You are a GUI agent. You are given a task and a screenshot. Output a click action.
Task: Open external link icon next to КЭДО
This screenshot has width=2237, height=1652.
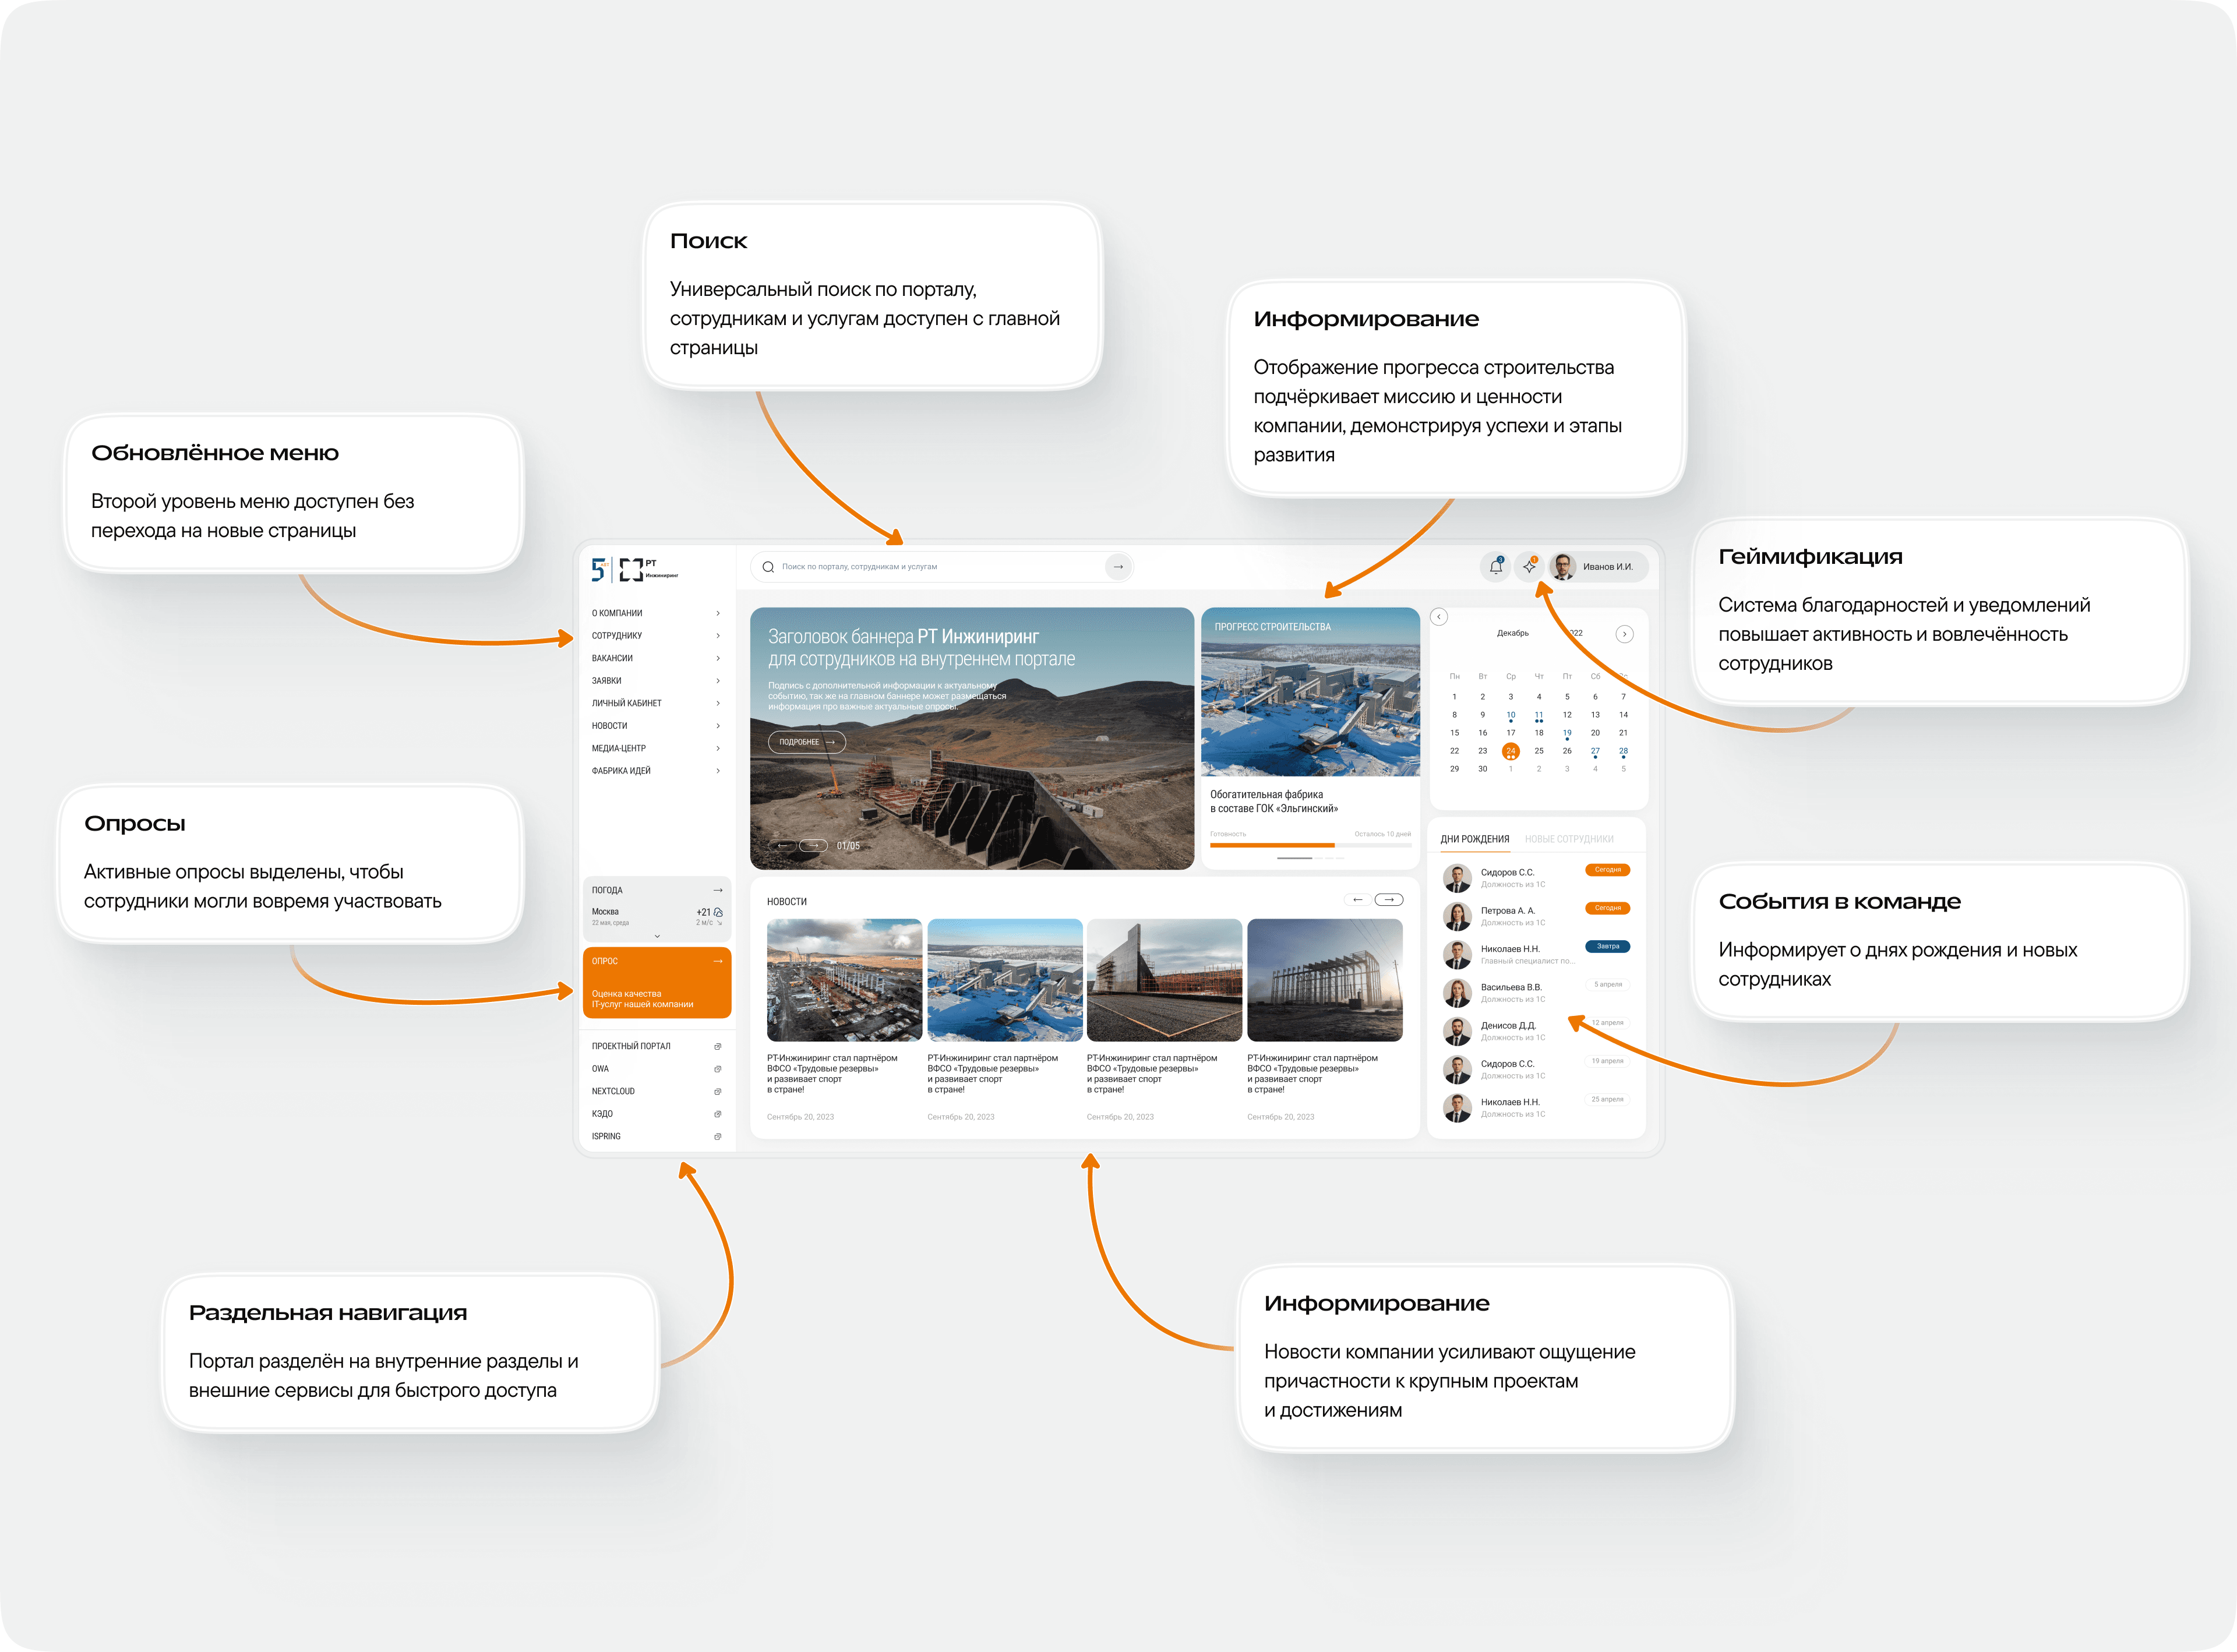coord(717,1114)
